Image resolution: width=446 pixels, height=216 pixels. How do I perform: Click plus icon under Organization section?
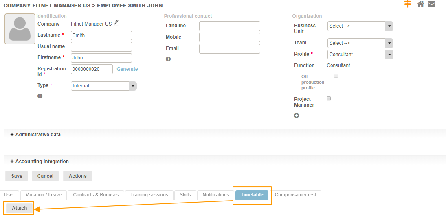click(x=297, y=116)
